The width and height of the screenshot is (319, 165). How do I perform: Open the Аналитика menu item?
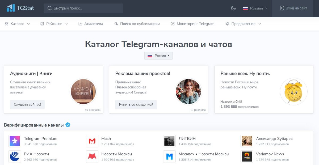tap(91, 24)
